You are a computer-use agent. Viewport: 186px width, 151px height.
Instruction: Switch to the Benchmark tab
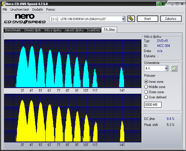click(13, 30)
